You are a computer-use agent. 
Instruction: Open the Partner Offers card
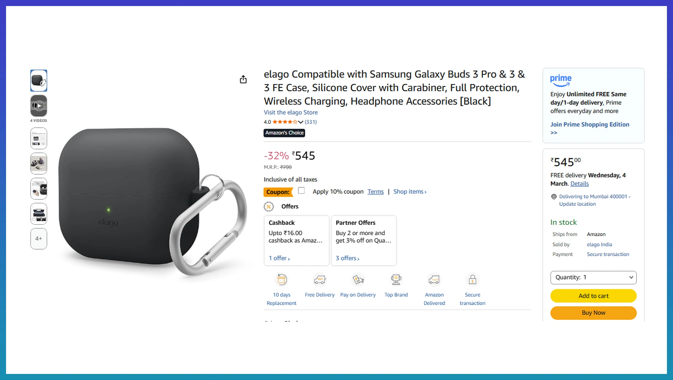click(364, 240)
